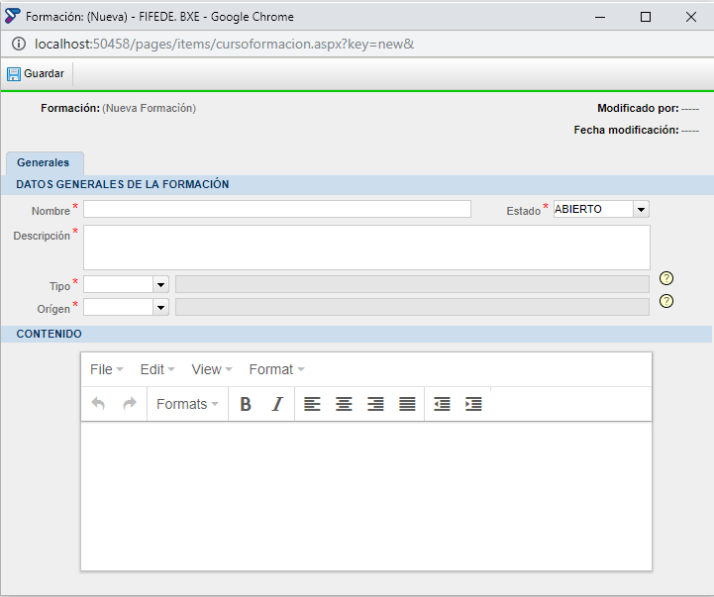Screen dimensions: 714x597
Task: Center align text in editor
Action: click(344, 404)
